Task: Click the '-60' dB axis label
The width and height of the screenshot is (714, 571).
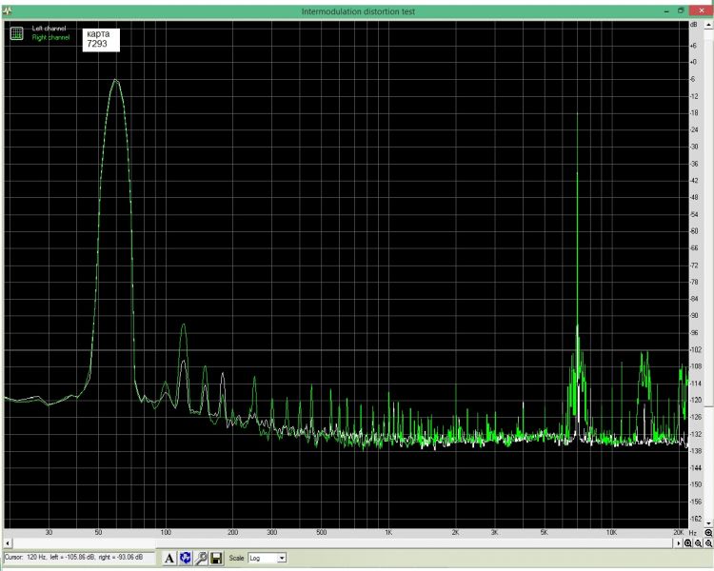Action: click(694, 231)
